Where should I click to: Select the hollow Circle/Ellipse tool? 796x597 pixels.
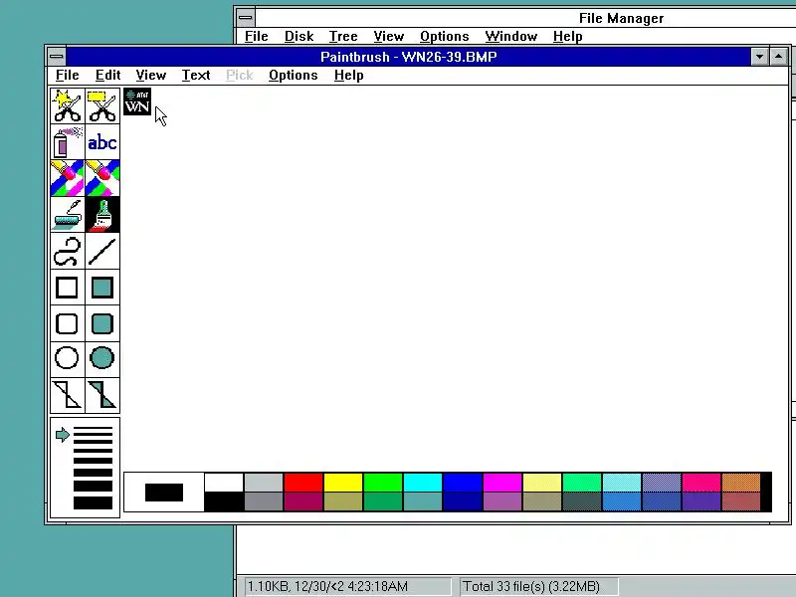coord(68,358)
